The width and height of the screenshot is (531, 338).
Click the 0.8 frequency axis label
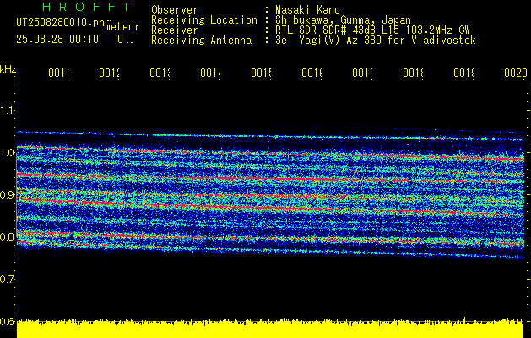tap(7, 237)
